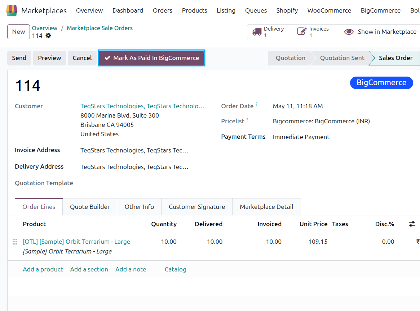The height and width of the screenshot is (311, 420).
Task: Click the New button
Action: [18, 32]
